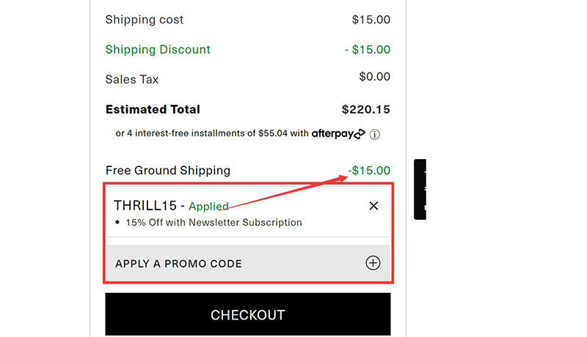Viewport: 587px width, 337px height.
Task: Expand the APPLY A PROMO CODE section
Action: 178,264
